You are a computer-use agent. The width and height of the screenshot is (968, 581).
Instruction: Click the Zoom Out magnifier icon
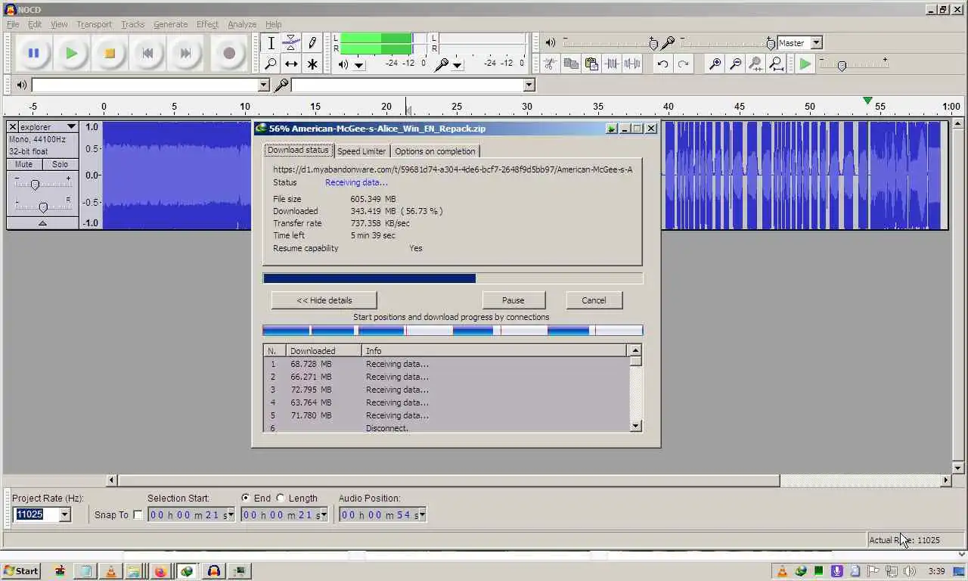coord(734,64)
